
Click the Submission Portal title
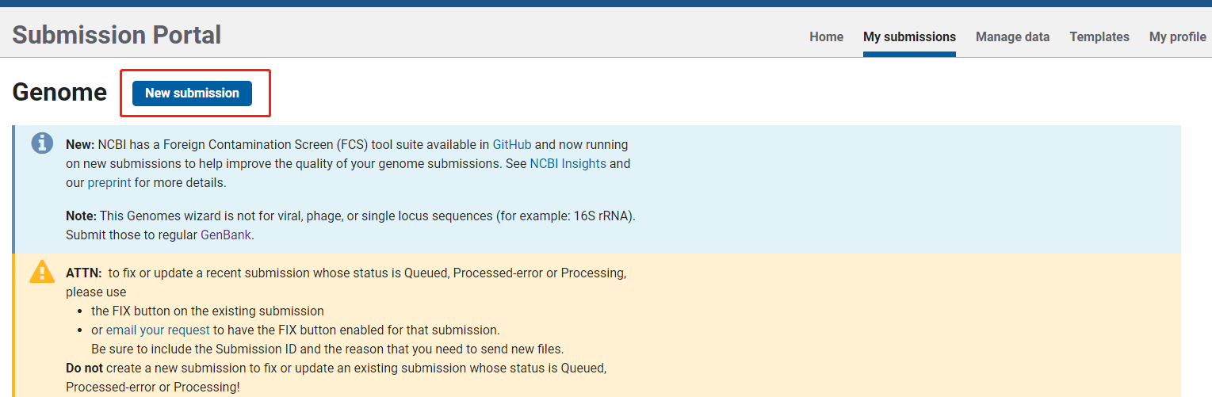[117, 35]
